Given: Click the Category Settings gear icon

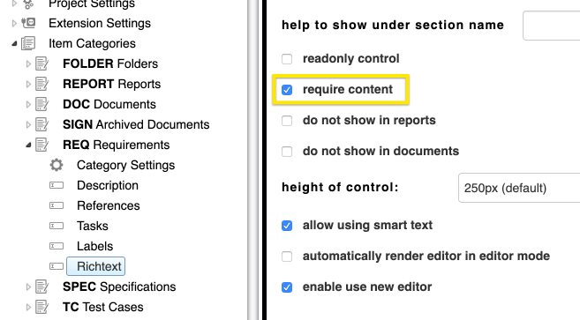Looking at the screenshot, I should (56, 165).
